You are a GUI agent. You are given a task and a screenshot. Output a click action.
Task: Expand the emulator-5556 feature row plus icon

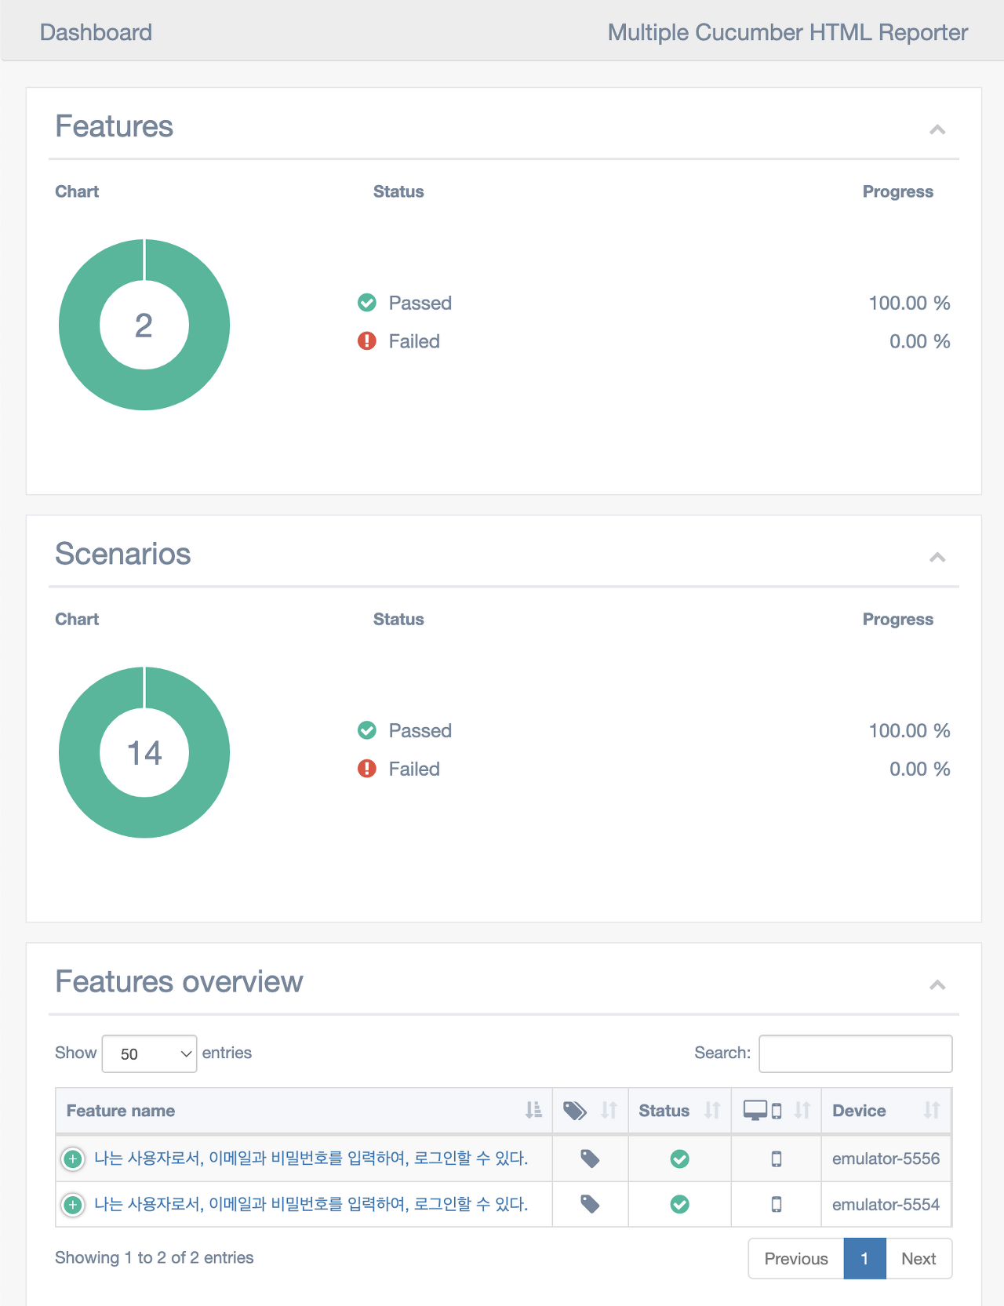(73, 1159)
